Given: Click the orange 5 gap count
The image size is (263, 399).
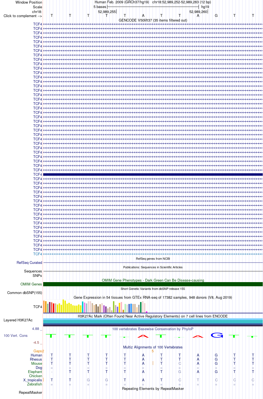Looking at the screenshot, I should [153, 351].
